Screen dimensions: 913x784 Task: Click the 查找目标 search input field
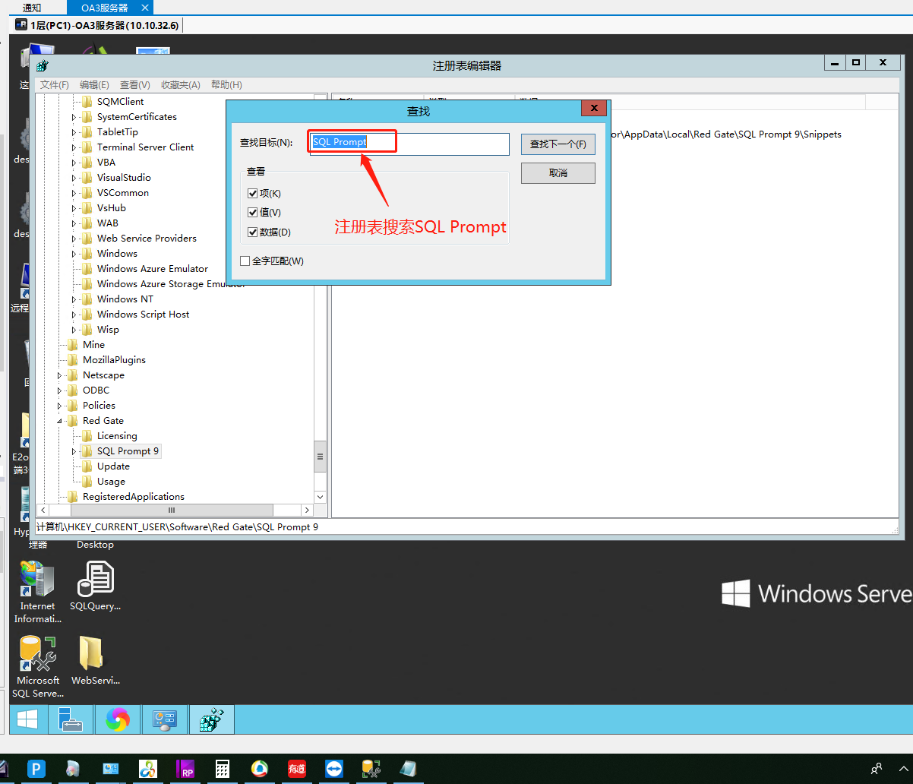409,144
